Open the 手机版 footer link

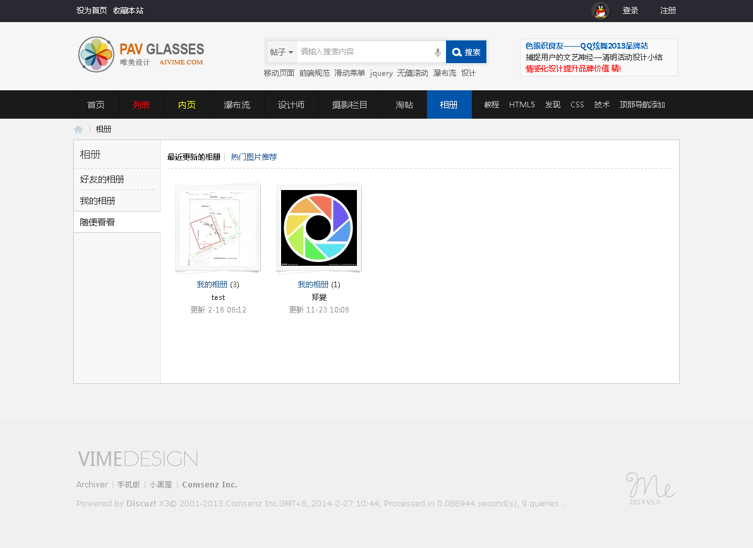tap(128, 485)
